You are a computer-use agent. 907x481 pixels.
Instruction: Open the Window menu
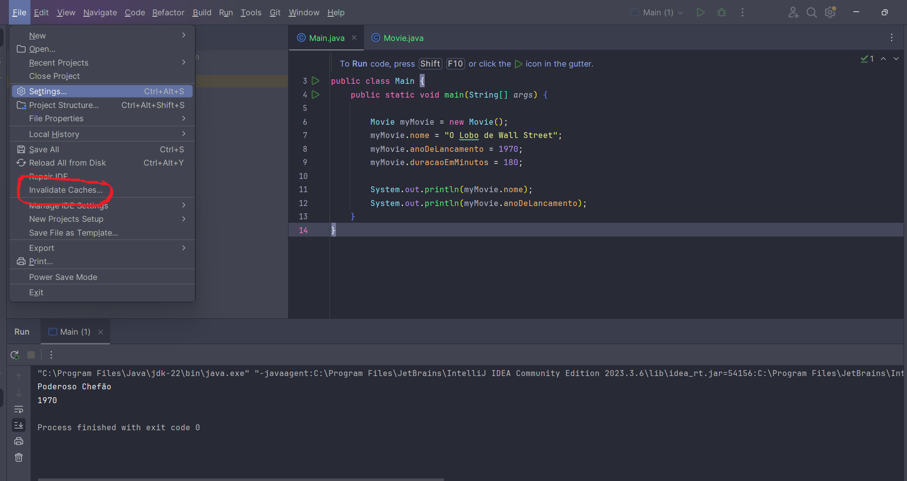[x=304, y=12]
